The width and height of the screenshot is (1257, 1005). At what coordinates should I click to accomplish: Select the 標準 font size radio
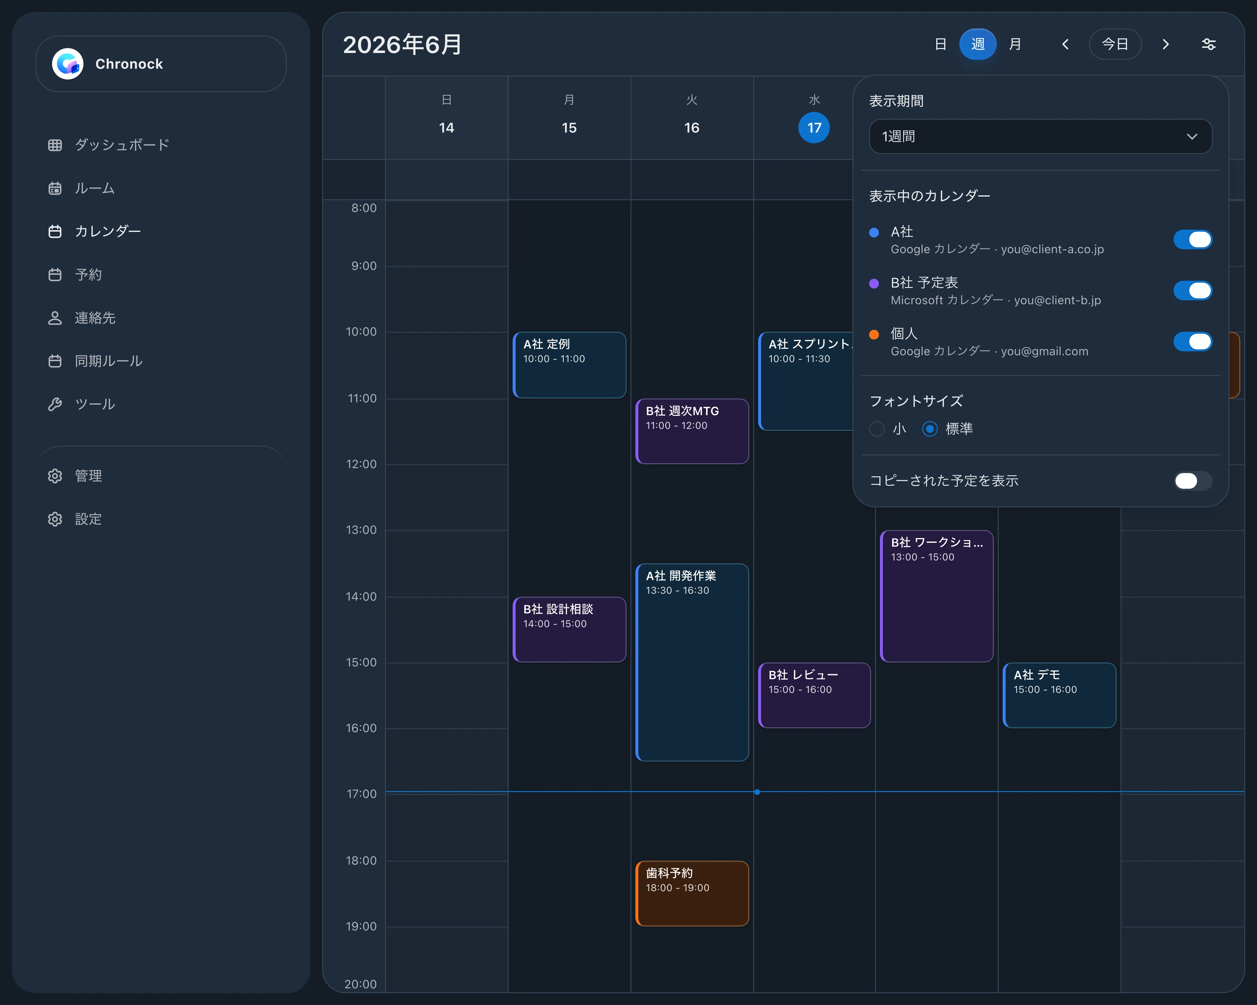pyautogui.click(x=930, y=429)
